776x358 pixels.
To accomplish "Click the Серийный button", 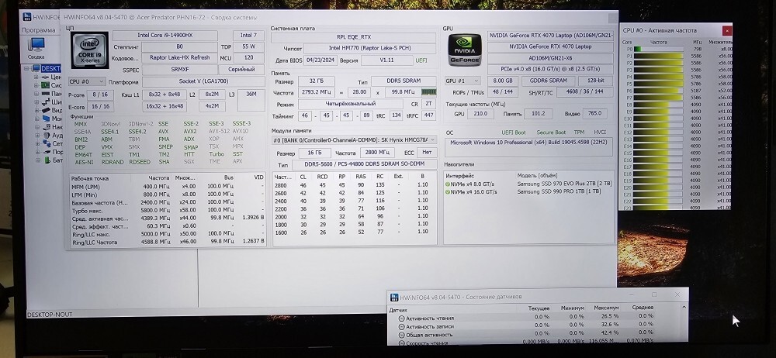I will (241, 70).
